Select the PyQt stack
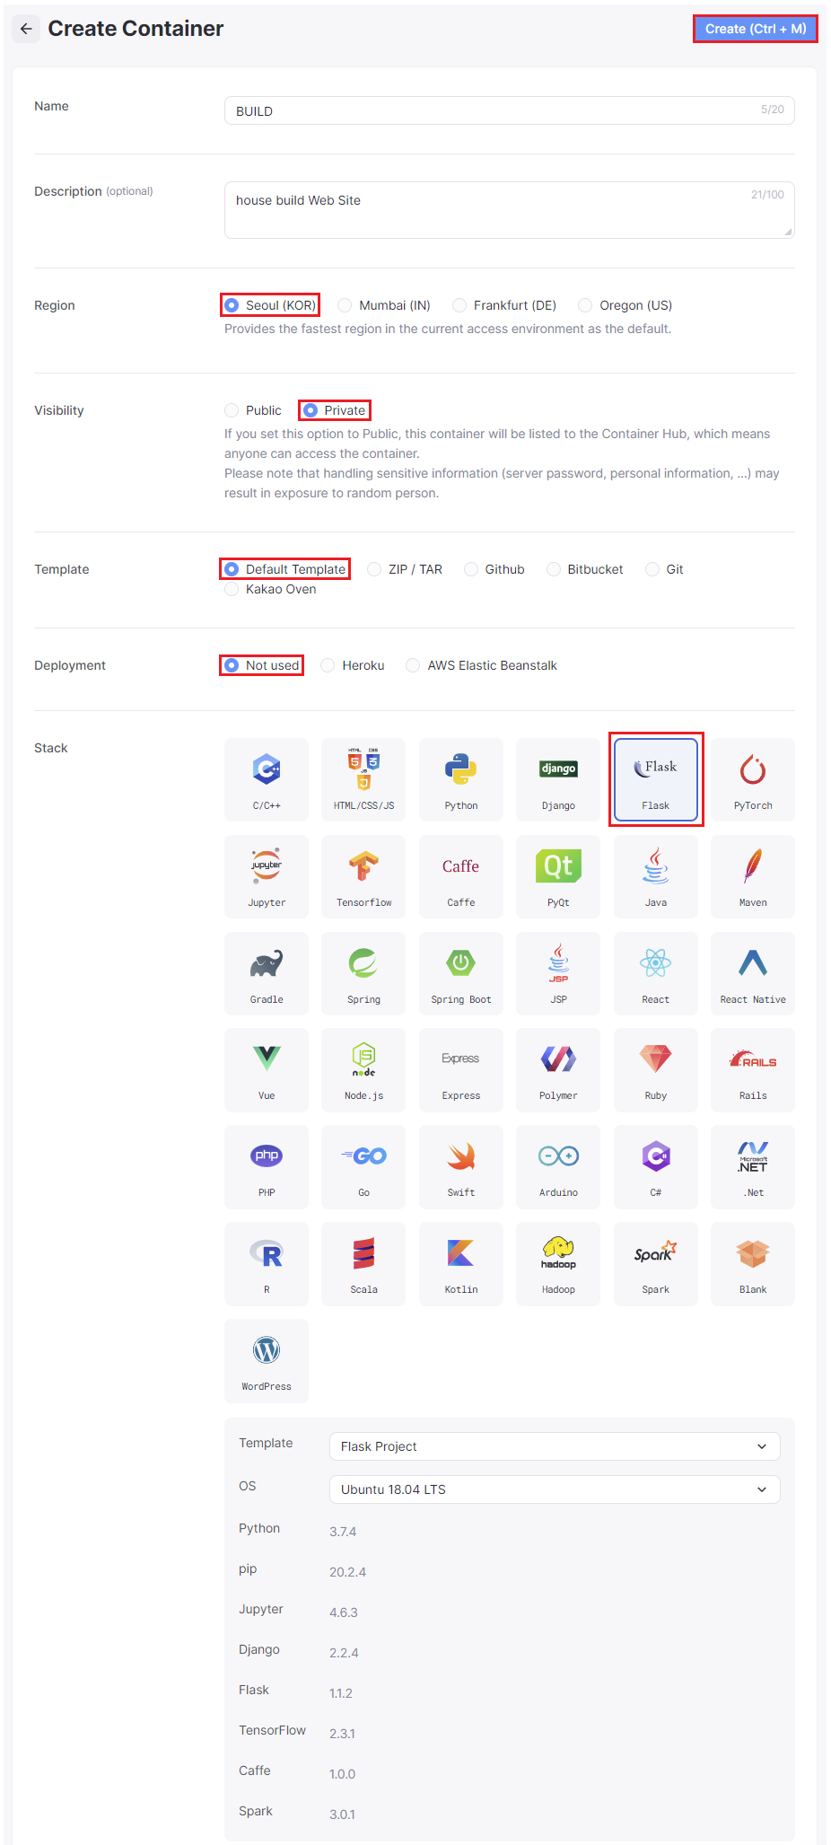Screen dimensions: 831x1845 pos(558,876)
